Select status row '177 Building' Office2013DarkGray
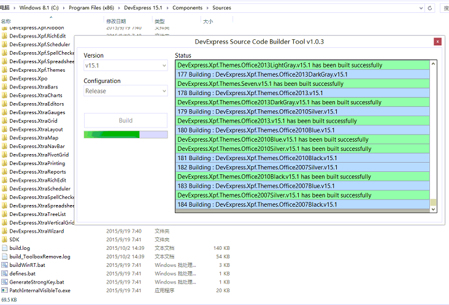The image size is (449, 305). (x=302, y=74)
